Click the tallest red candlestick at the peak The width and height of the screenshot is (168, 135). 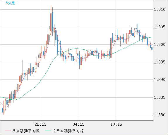coord(51,20)
